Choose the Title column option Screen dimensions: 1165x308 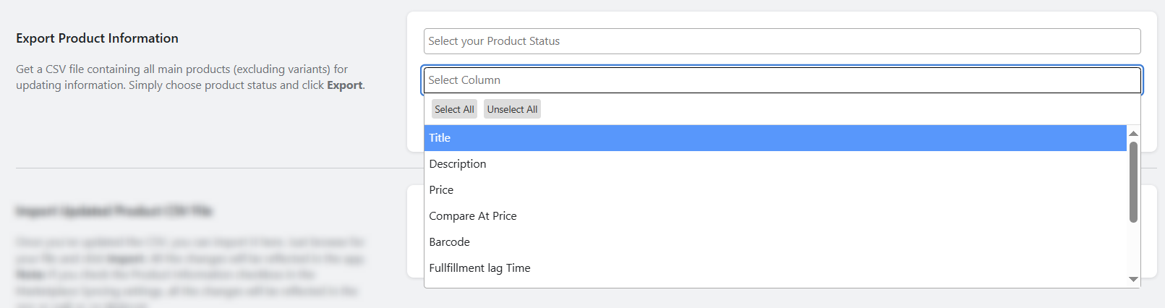[x=775, y=138]
